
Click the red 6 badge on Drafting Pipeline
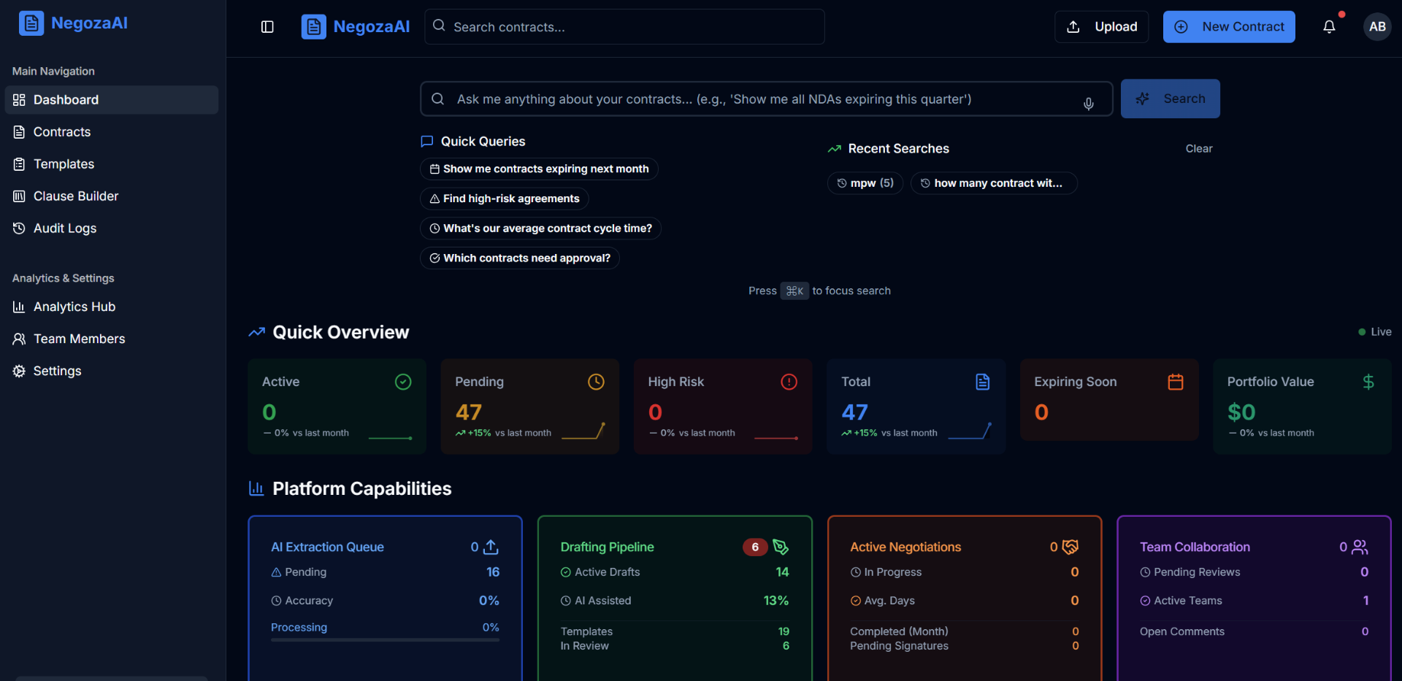755,547
